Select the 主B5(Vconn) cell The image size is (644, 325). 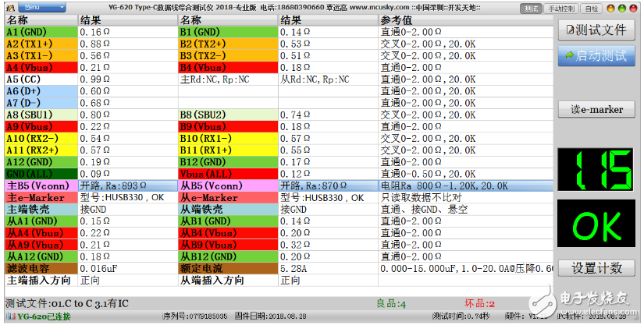[41, 185]
